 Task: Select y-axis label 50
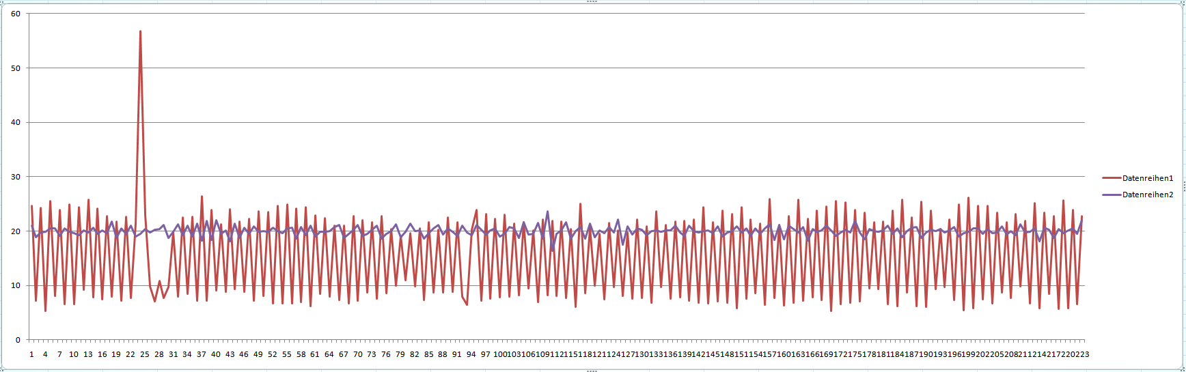point(16,68)
